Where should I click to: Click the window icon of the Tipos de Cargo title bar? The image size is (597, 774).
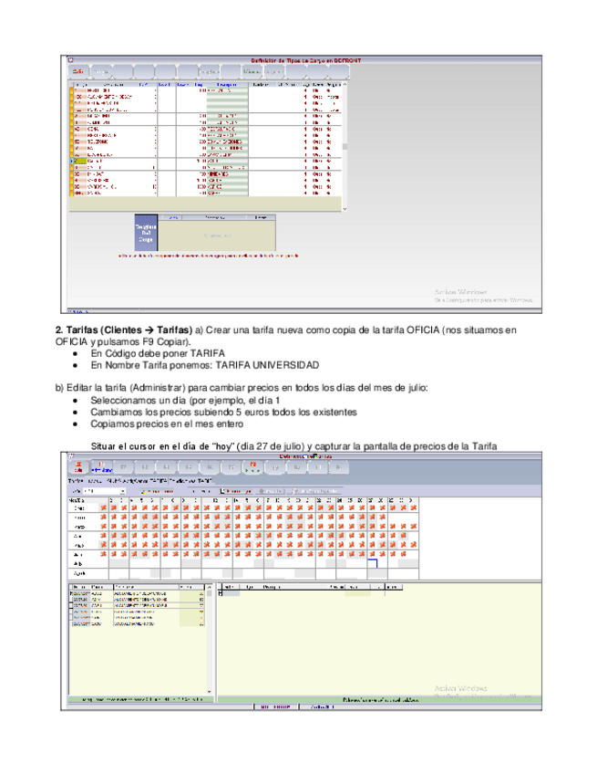click(67, 60)
